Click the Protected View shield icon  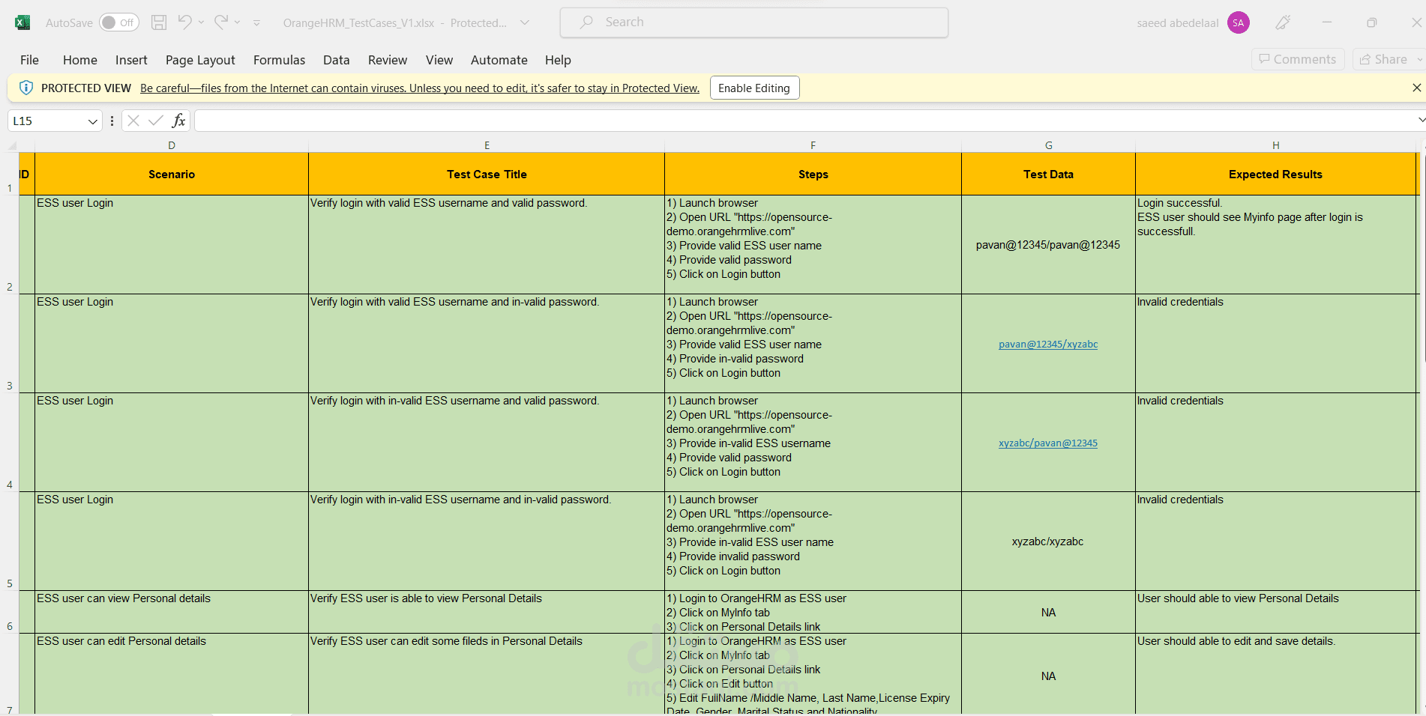(26, 88)
